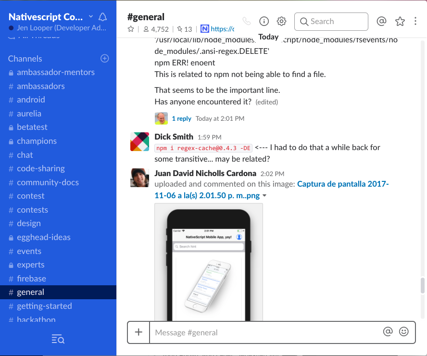Open the getting-started channel
This screenshot has height=356, width=427.
coord(58,306)
